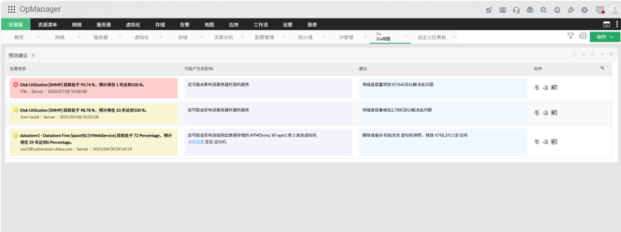This screenshot has height=232, width=621.
Task: Click eraser clear icon in 93.74% row
Action: tap(545, 88)
